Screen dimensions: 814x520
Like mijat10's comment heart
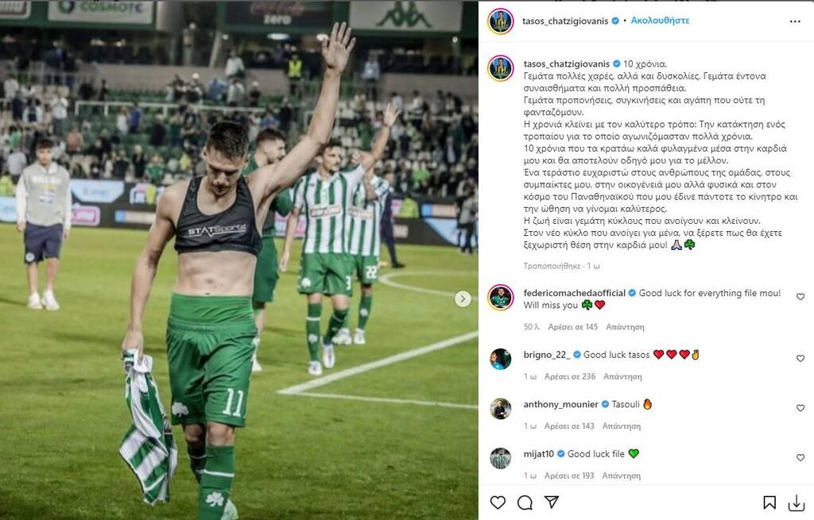pyautogui.click(x=800, y=457)
